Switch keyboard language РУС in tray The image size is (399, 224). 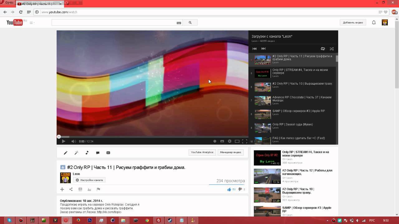pyautogui.click(x=372, y=220)
